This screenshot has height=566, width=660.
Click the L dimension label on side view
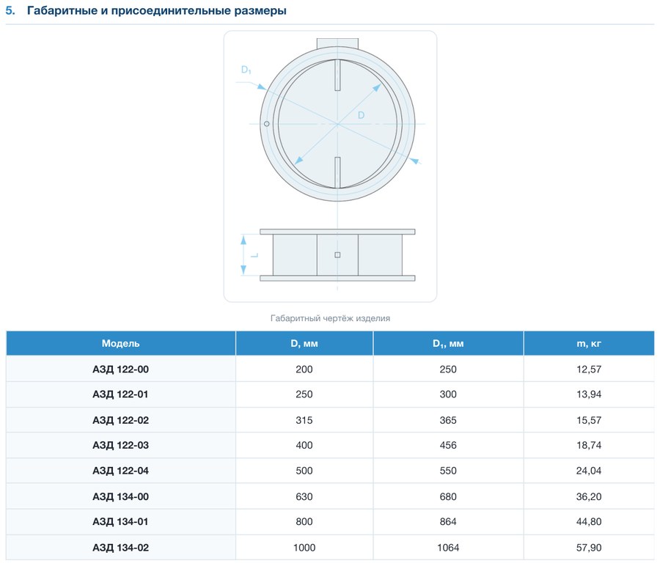pyautogui.click(x=254, y=255)
